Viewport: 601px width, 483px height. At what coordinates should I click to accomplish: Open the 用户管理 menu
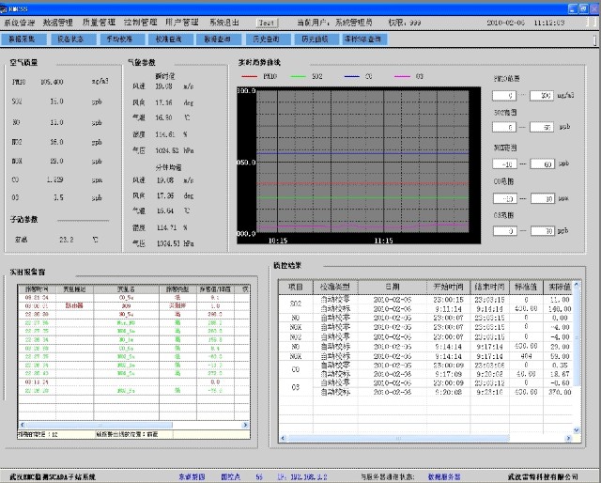point(182,20)
